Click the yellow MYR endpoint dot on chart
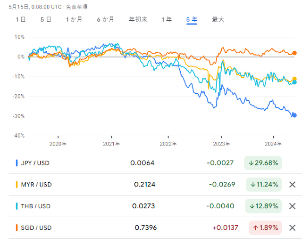 pyautogui.click(x=294, y=79)
